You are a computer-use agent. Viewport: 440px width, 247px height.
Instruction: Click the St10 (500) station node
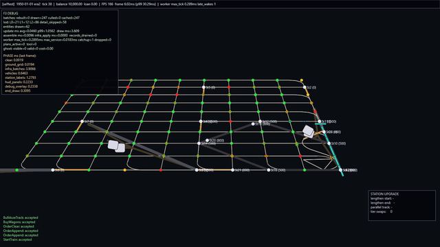[329, 143]
